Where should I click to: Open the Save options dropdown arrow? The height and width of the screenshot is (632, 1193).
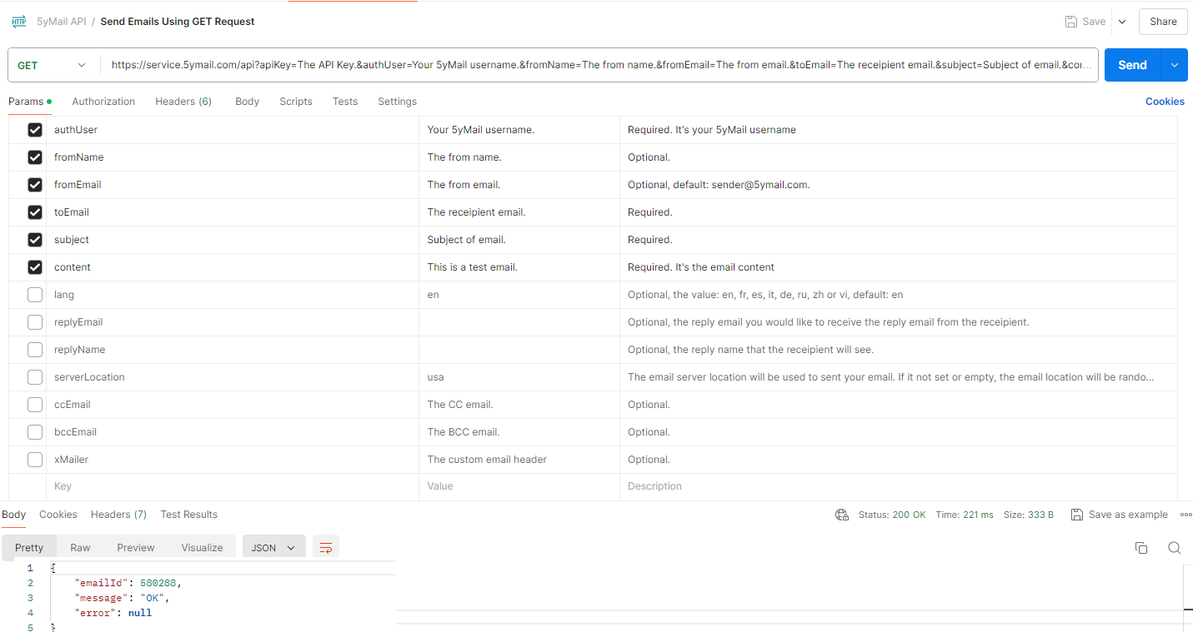coord(1122,22)
